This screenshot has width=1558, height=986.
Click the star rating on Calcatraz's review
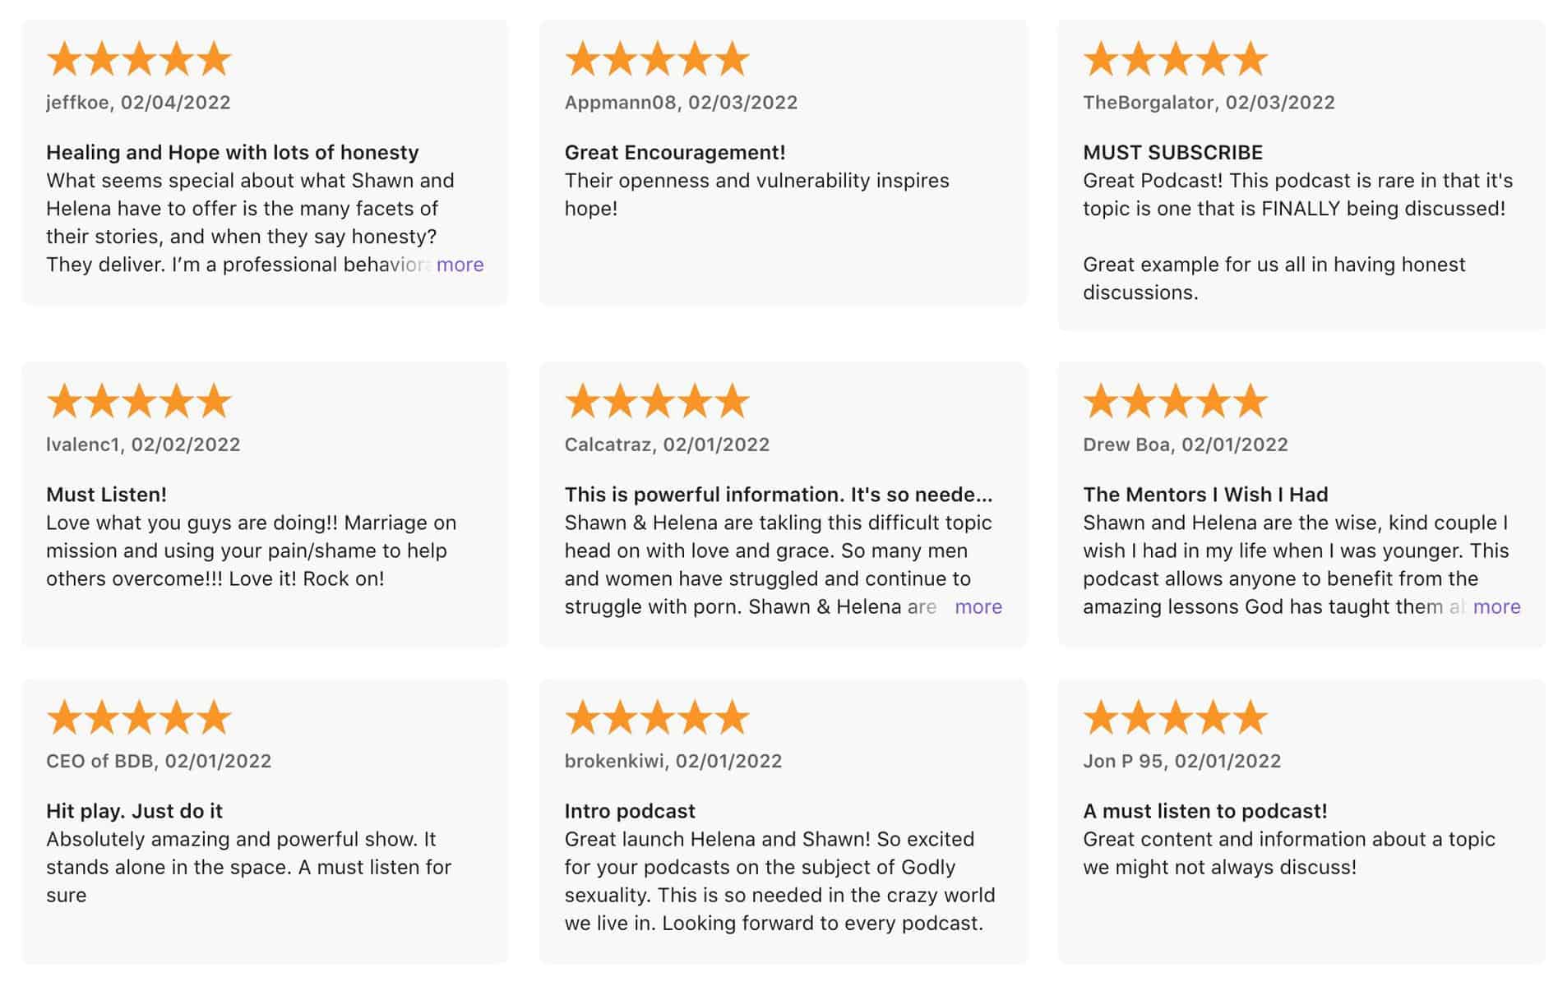pyautogui.click(x=657, y=401)
